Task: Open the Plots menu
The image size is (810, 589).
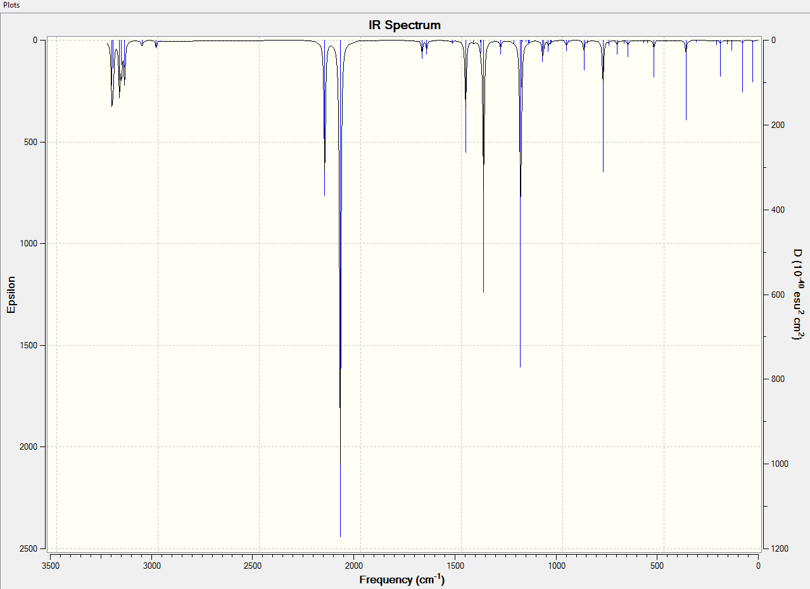Action: pyautogui.click(x=11, y=5)
